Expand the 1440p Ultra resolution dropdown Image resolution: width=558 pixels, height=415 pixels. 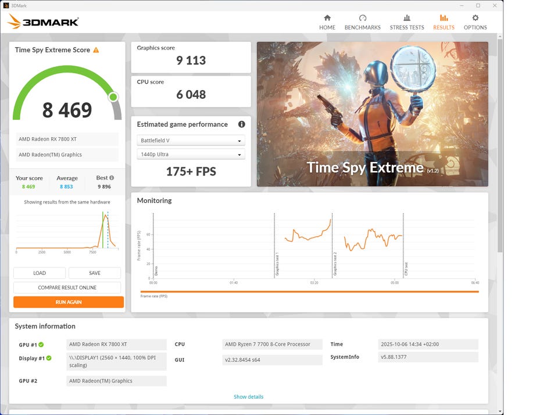coord(191,155)
